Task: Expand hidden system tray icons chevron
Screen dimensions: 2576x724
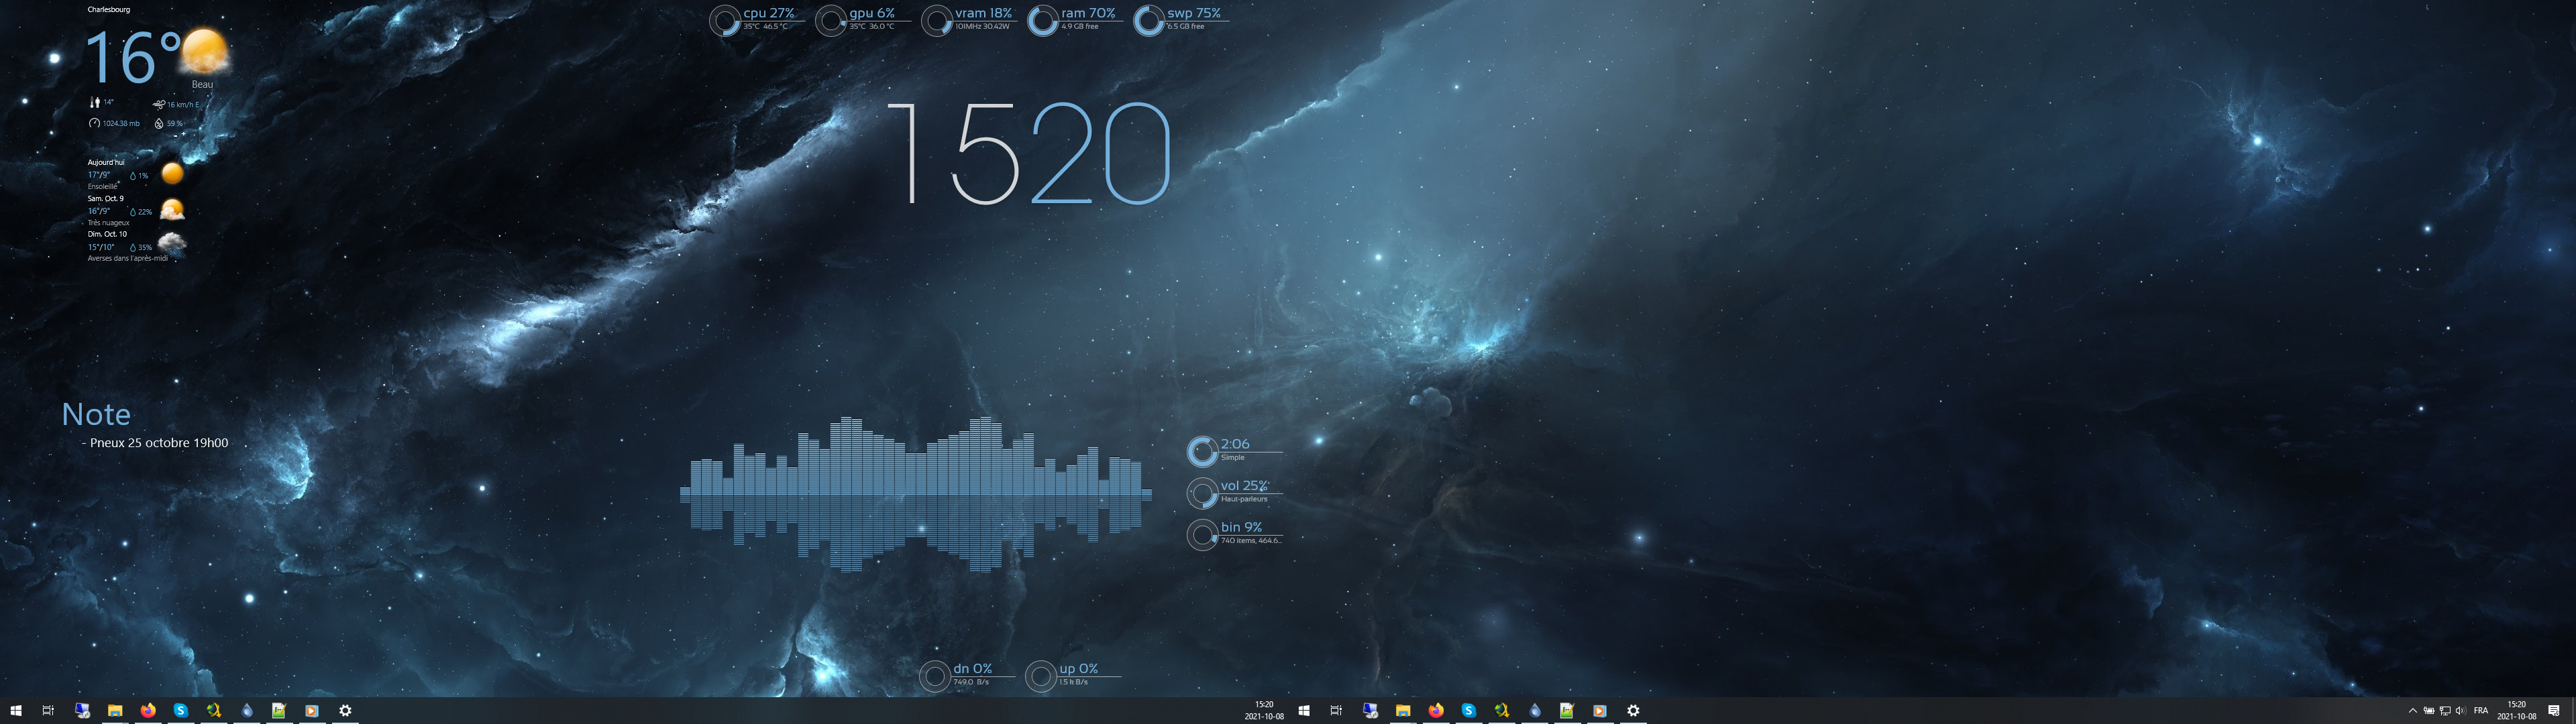Action: [x=2412, y=710]
